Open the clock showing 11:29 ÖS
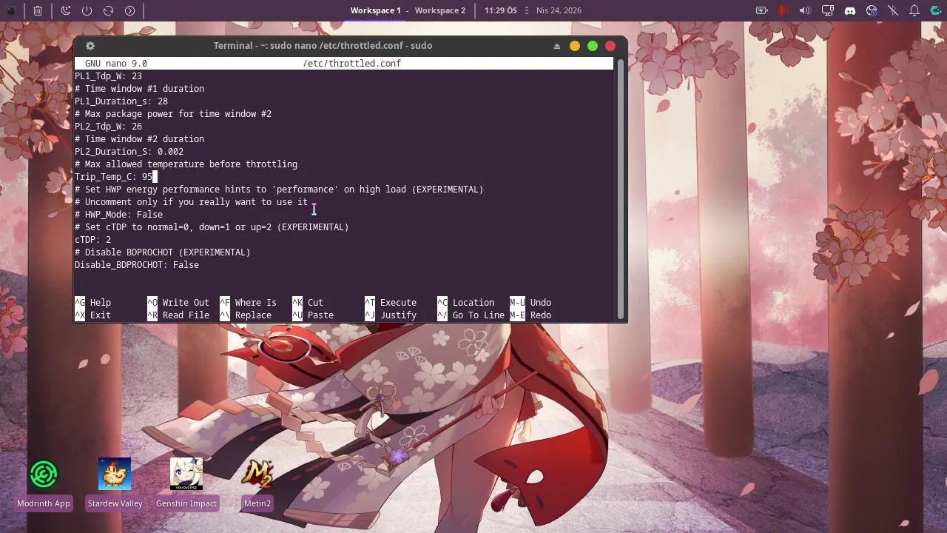 [501, 10]
